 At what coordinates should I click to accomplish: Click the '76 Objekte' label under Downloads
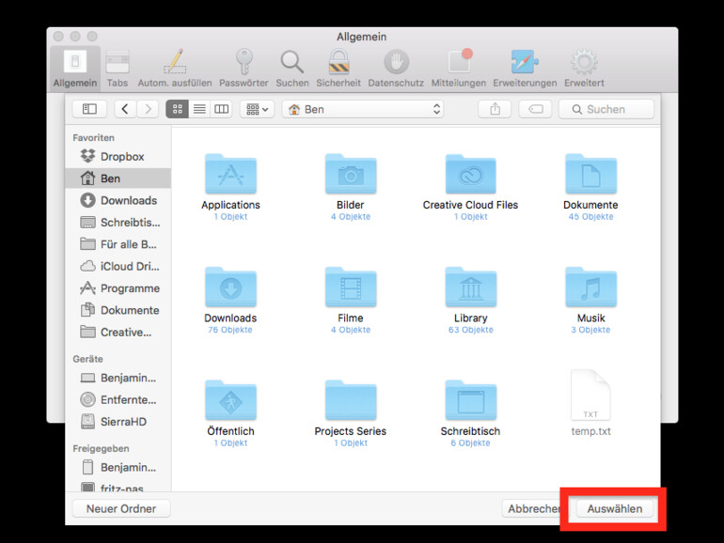click(x=230, y=330)
